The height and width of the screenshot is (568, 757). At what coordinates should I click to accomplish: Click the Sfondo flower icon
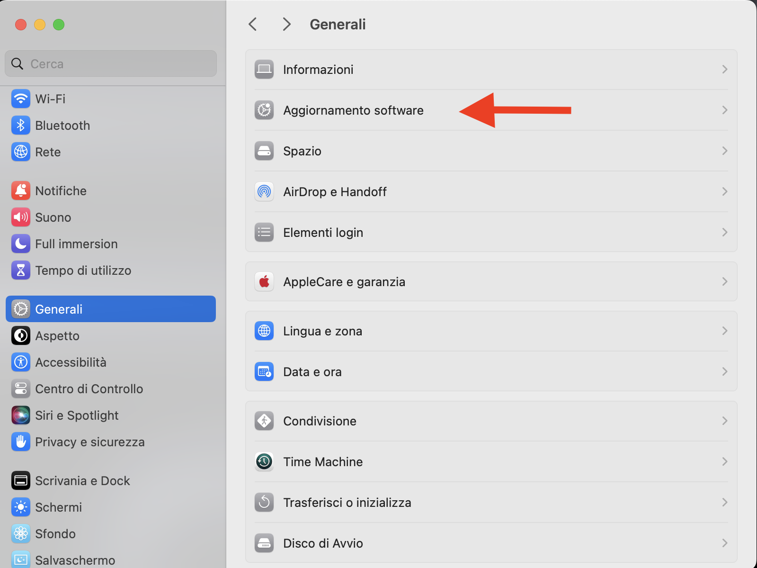click(21, 534)
